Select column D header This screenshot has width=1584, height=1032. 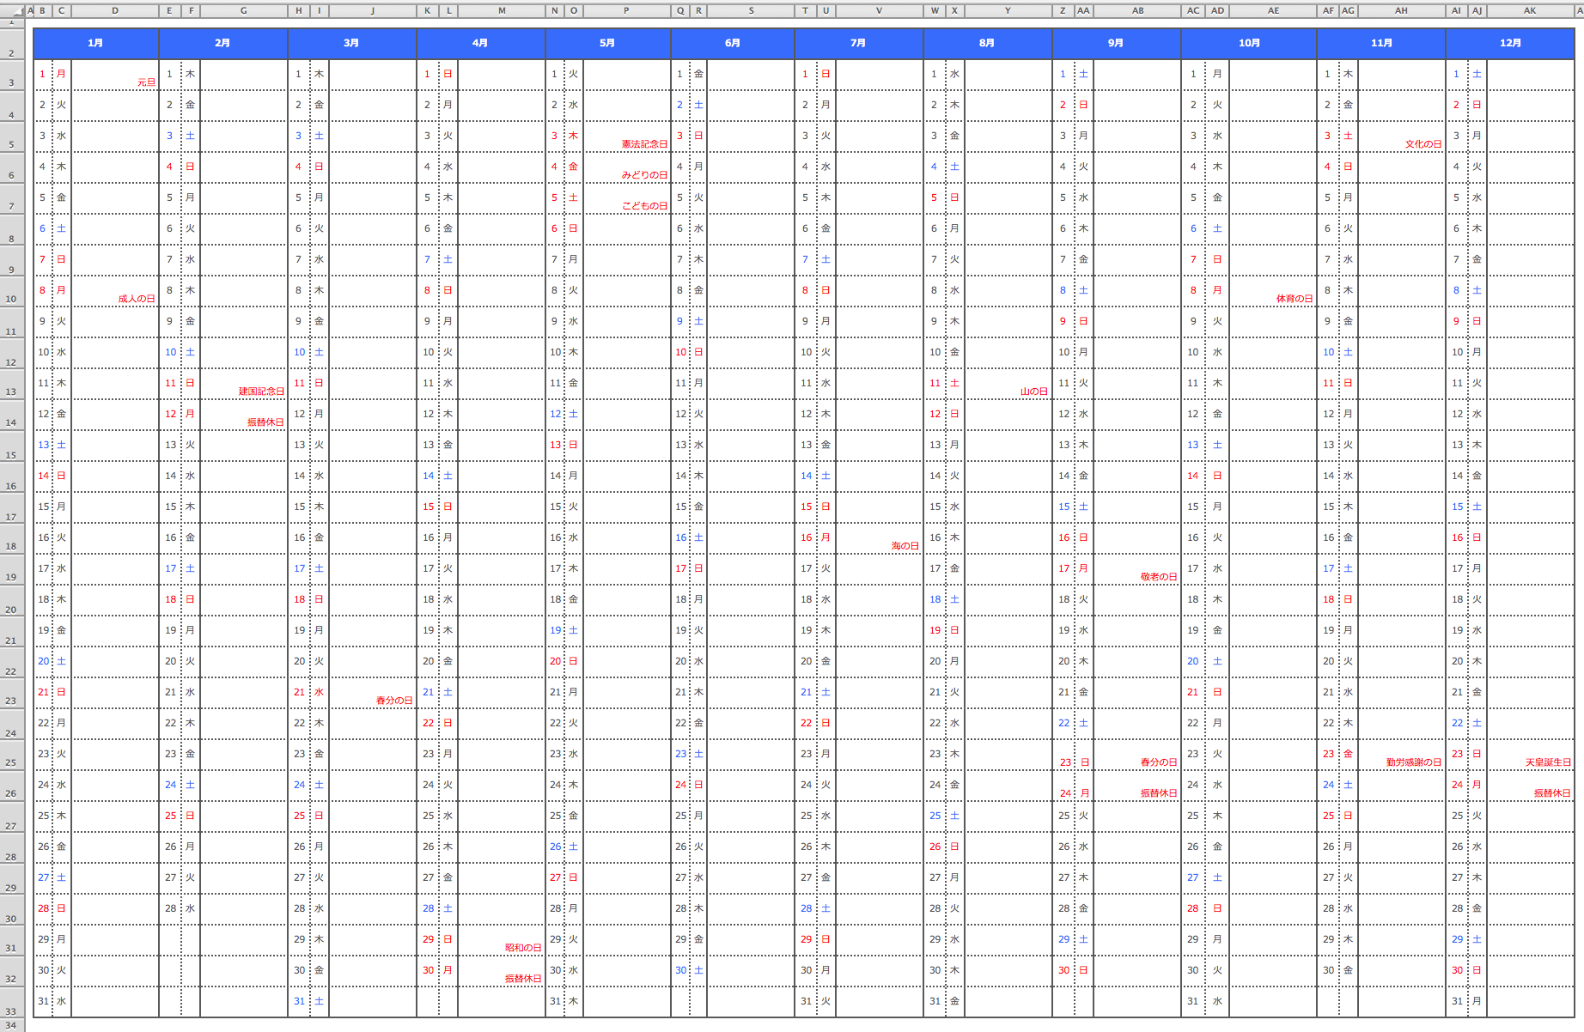click(x=115, y=11)
